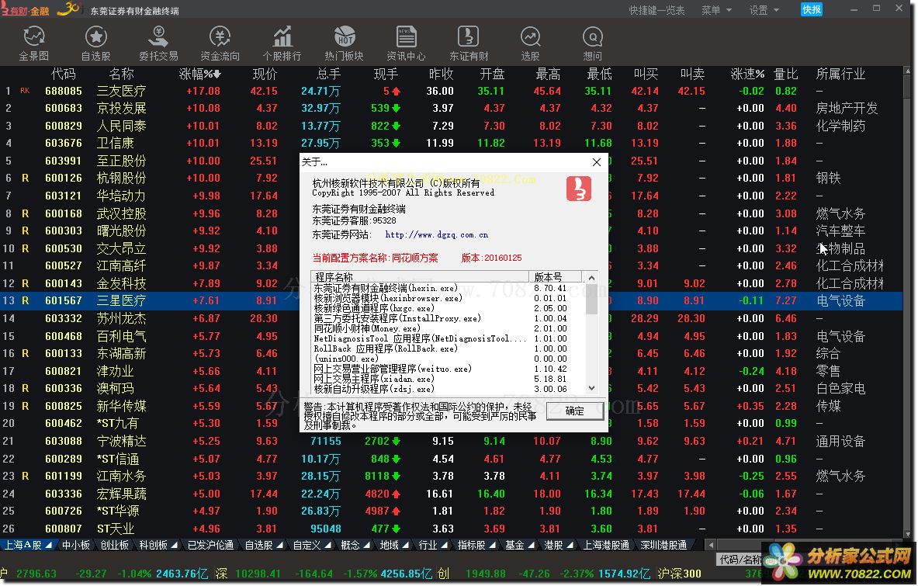Select Money.exe 同花顺小财神 list row
Image resolution: width=918 pixels, height=586 pixels.
click(x=448, y=328)
